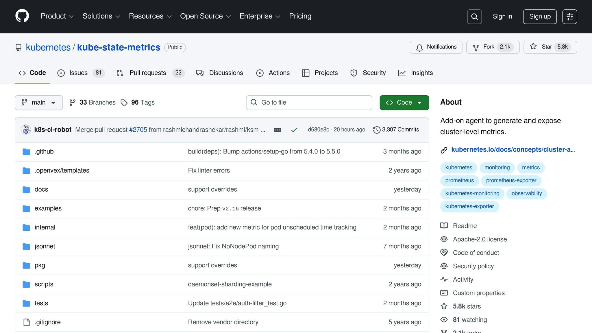The height and width of the screenshot is (333, 592).
Task: Open .github folder icon
Action: tap(26, 152)
